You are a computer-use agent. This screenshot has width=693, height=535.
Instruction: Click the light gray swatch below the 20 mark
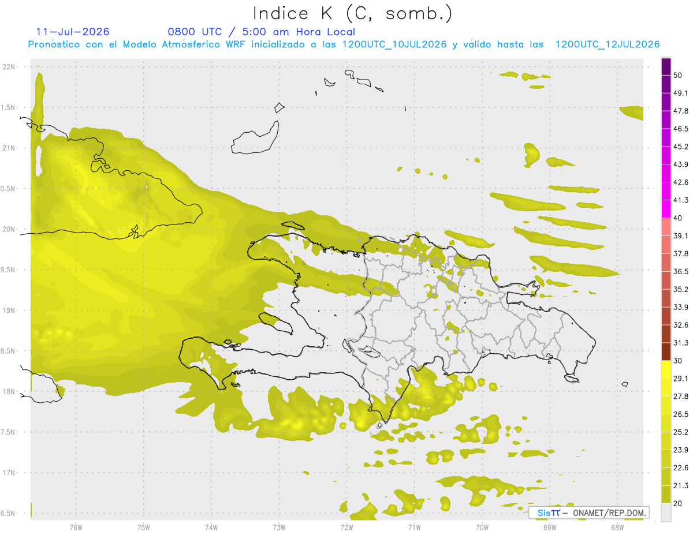pos(666,512)
